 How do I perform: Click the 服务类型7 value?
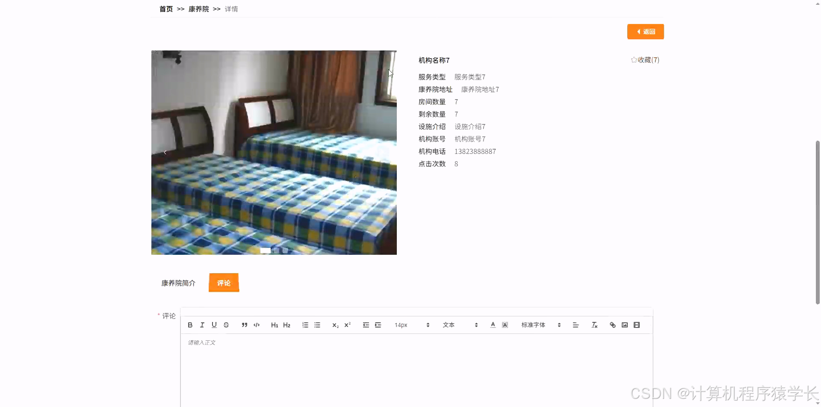pyautogui.click(x=470, y=77)
